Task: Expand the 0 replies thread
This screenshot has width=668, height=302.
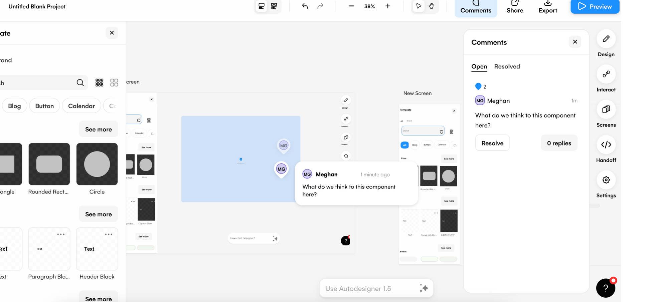Action: tap(559, 143)
